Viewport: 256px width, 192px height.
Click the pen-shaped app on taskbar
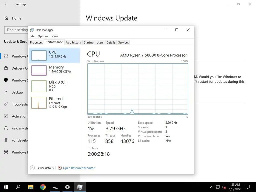coord(55,187)
